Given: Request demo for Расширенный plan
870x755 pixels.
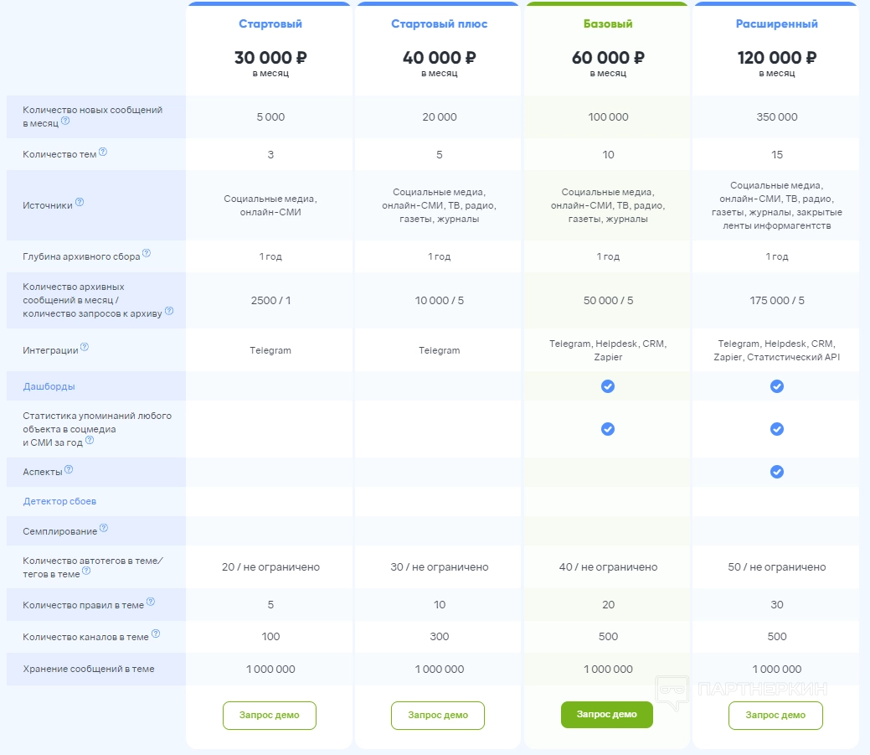Looking at the screenshot, I should point(775,715).
